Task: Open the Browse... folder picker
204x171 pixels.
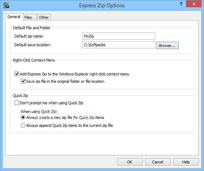Action: click(x=168, y=45)
